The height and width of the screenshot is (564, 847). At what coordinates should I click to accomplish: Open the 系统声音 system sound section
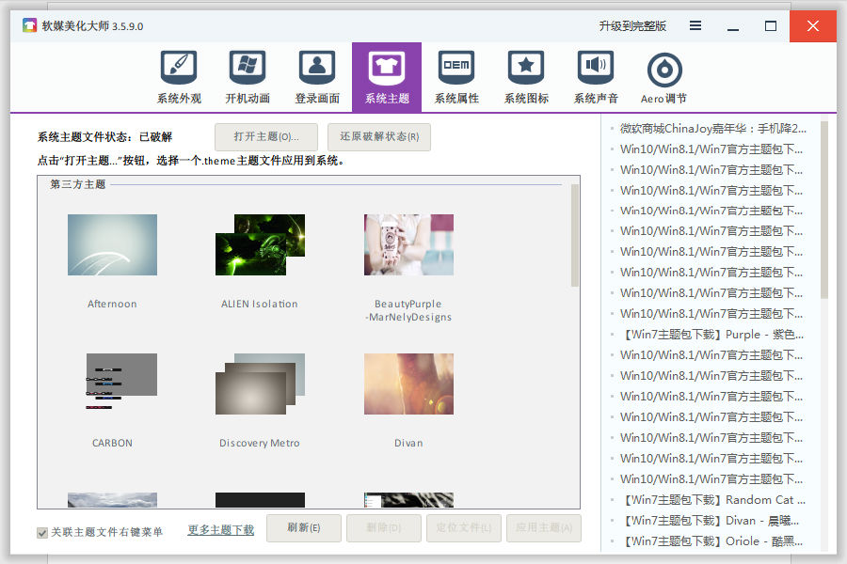pos(596,77)
